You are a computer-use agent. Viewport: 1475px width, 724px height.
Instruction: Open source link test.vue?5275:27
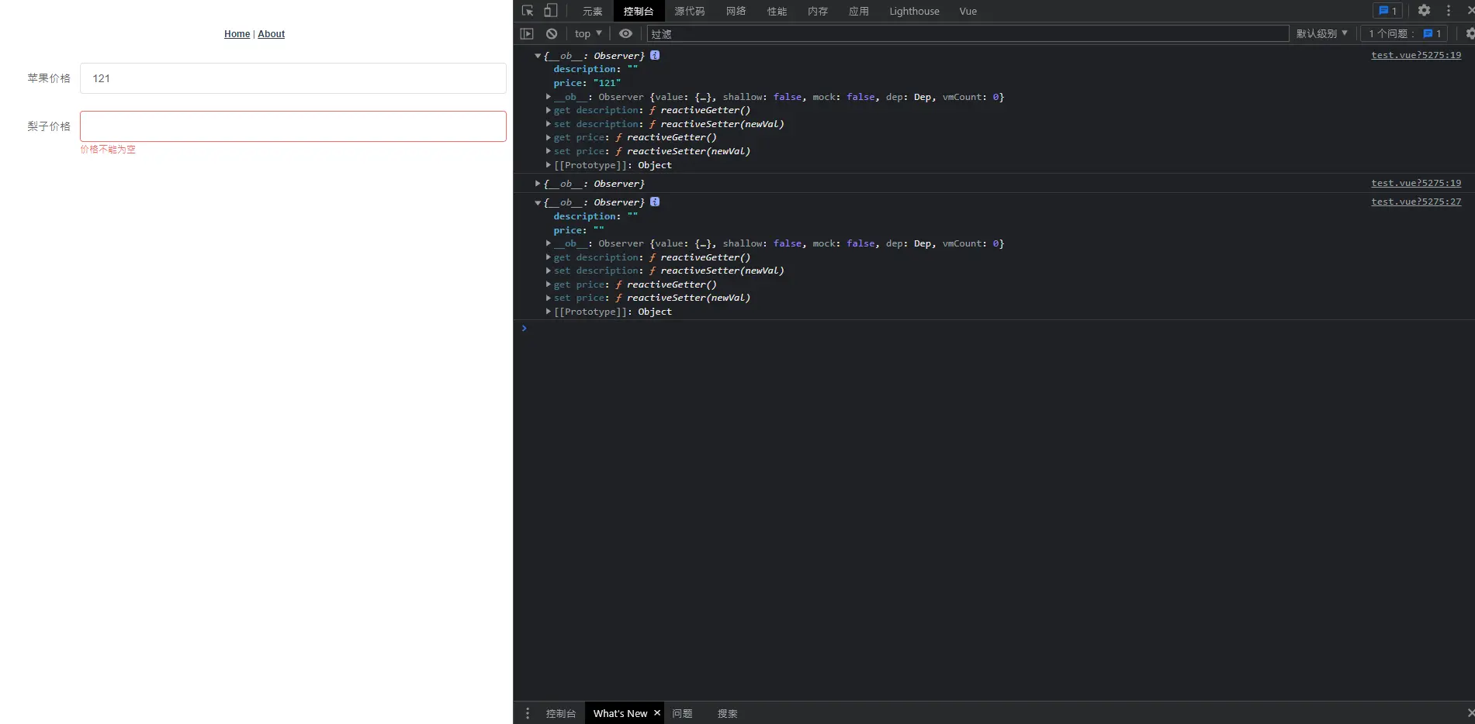[1415, 202]
